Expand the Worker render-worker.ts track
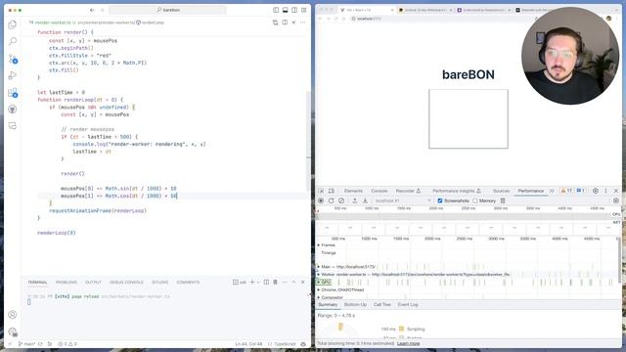The width and height of the screenshot is (626, 352). coord(319,275)
